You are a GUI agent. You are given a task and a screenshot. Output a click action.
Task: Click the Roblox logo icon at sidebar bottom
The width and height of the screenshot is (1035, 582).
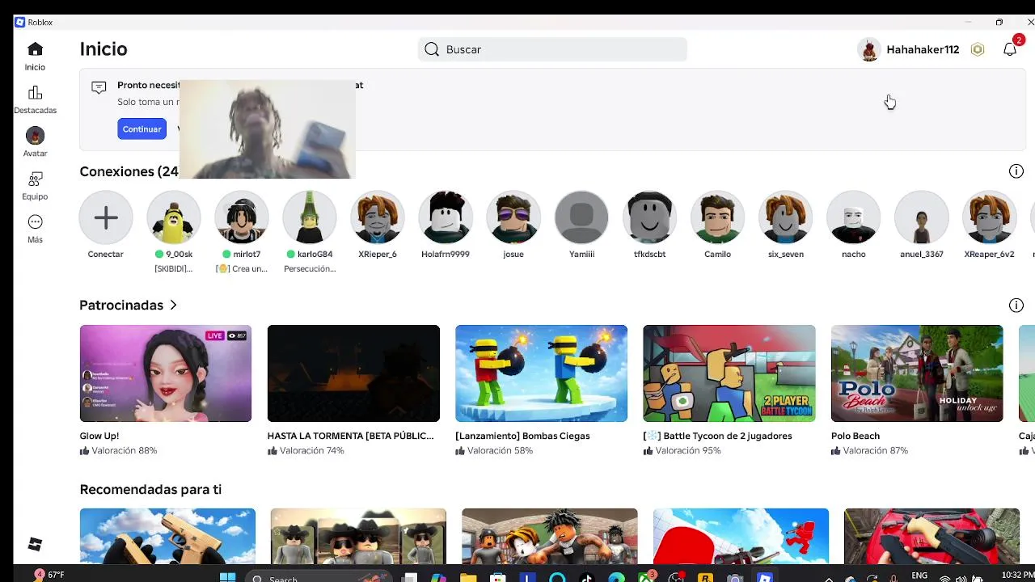35,545
